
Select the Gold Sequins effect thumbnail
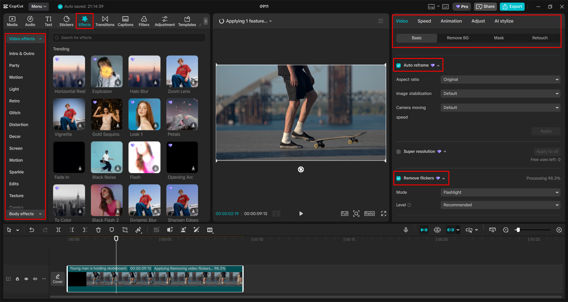coord(107,115)
